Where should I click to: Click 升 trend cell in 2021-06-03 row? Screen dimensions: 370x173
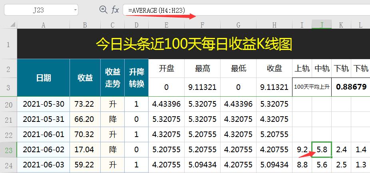click(113, 165)
